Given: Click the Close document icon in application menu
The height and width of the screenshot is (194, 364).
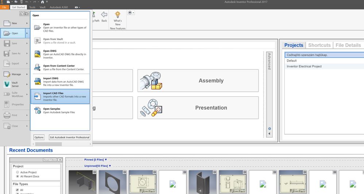Looking at the screenshot, I should (7, 126).
